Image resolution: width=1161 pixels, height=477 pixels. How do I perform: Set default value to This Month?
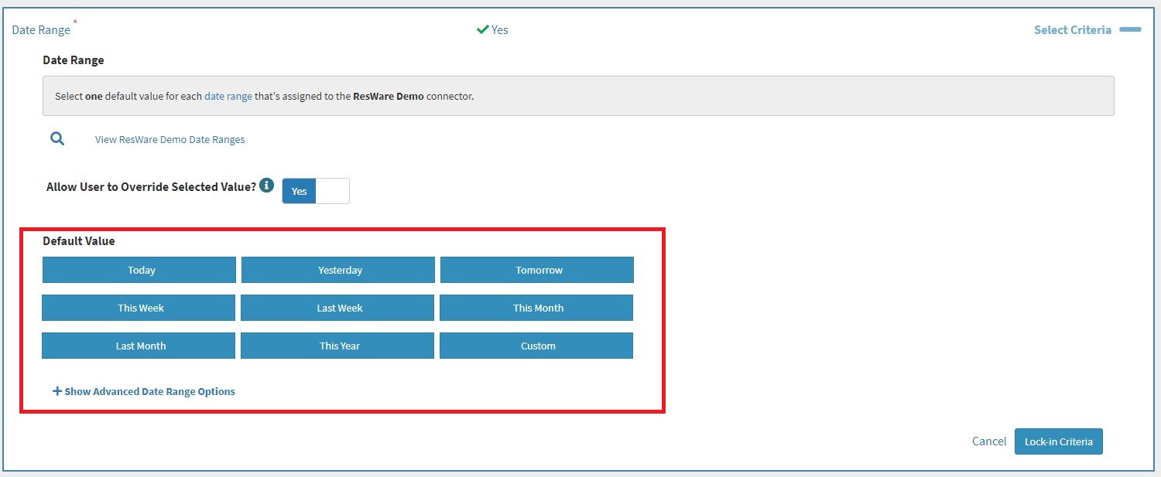(x=536, y=308)
